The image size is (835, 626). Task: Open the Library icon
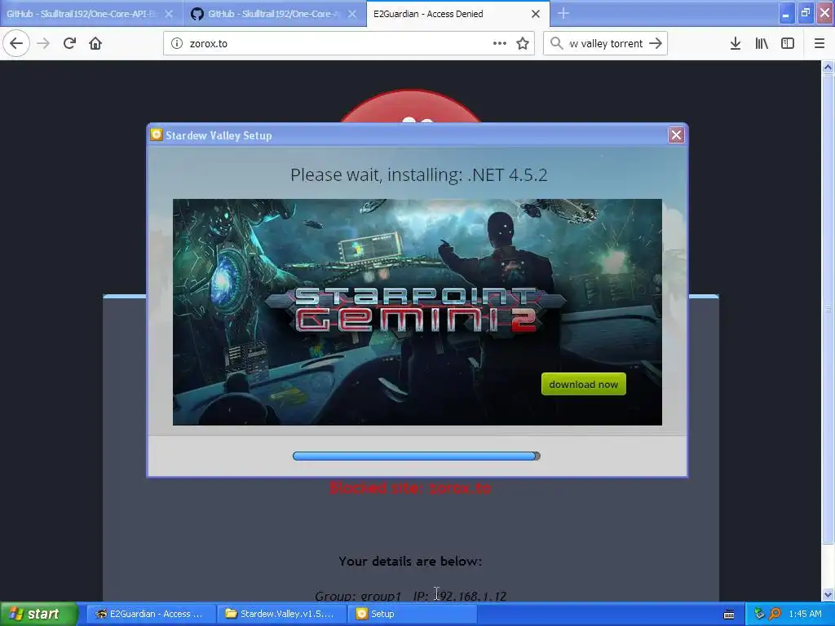762,44
